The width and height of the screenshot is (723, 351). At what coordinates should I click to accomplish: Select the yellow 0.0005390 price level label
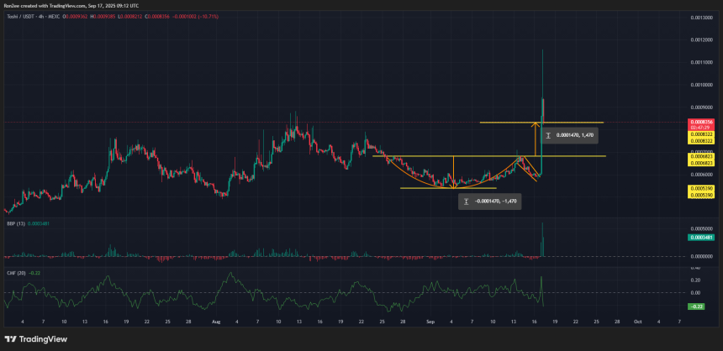[x=699, y=188]
